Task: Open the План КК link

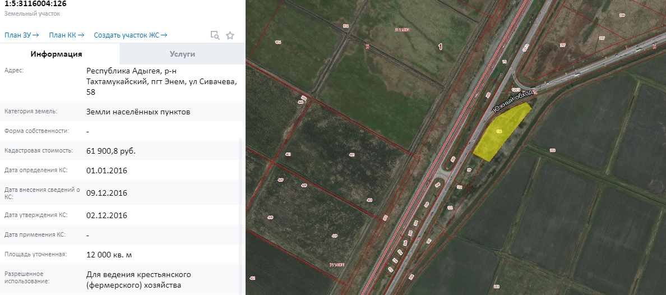Action: pyautogui.click(x=66, y=35)
